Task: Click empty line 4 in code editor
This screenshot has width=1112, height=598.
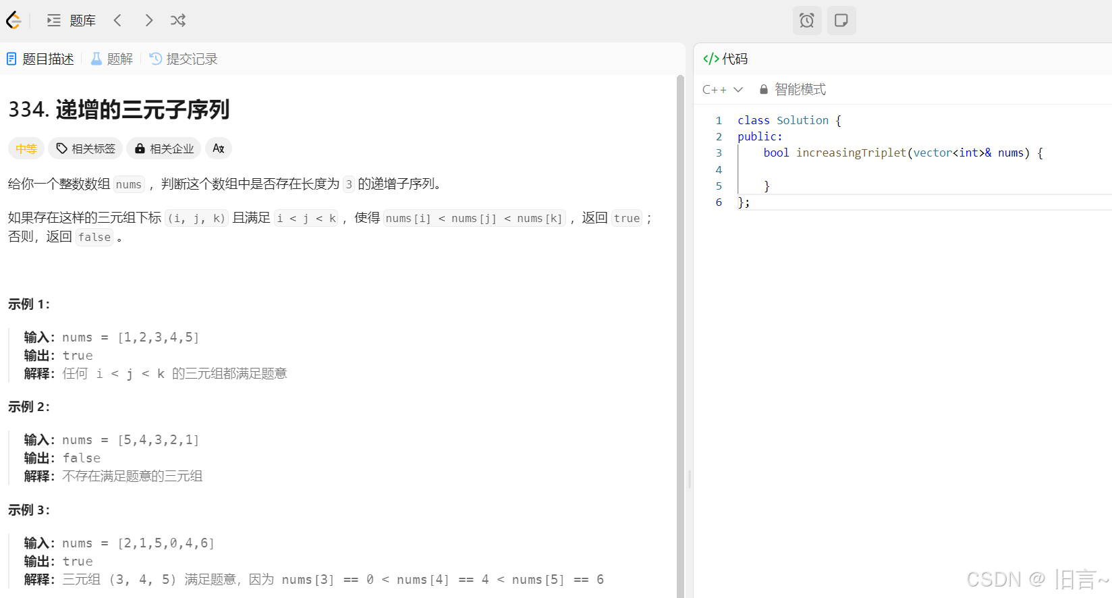Action: click(x=877, y=169)
